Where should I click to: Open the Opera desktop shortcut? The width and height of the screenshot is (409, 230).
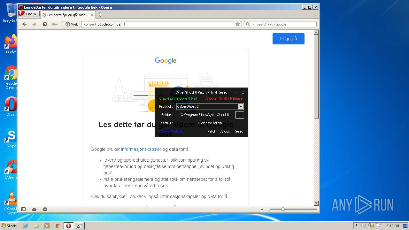coord(11,107)
